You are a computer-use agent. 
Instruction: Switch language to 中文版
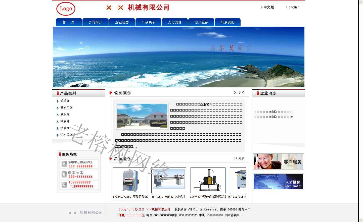click(268, 7)
